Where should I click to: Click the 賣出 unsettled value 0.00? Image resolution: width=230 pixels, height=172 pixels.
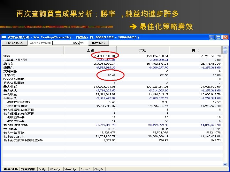pos(218,60)
